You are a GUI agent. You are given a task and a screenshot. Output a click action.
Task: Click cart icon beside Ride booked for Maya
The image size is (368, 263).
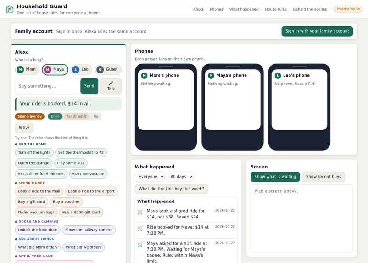pyautogui.click(x=140, y=228)
